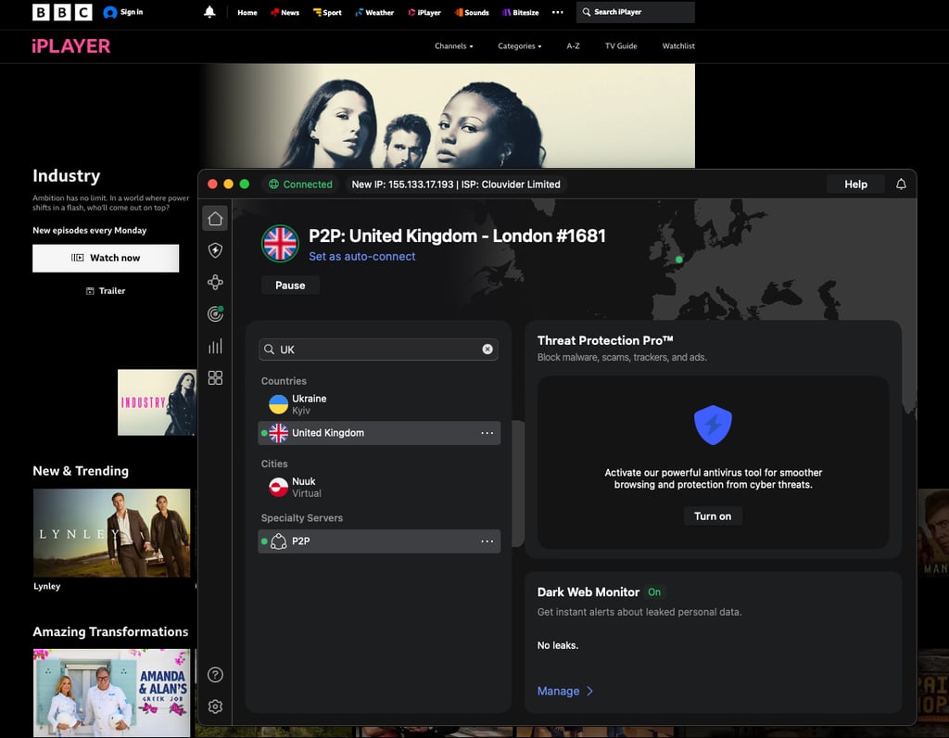949x738 pixels.
Task: Play the Industry trailer
Action: coord(106,290)
